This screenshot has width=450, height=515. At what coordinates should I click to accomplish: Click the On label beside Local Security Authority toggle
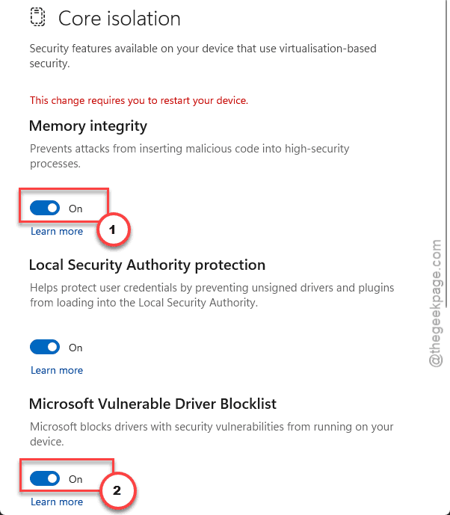(75, 348)
